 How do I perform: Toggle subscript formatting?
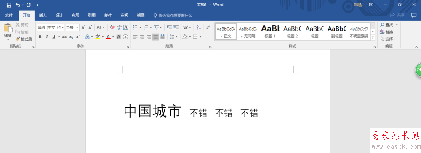71,36
